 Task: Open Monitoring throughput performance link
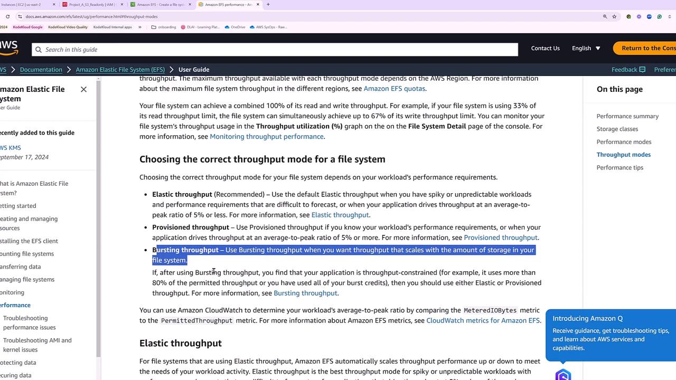click(x=267, y=136)
